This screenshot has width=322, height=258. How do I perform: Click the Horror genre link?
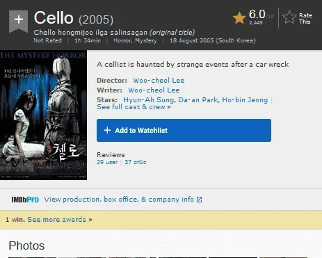122,40
